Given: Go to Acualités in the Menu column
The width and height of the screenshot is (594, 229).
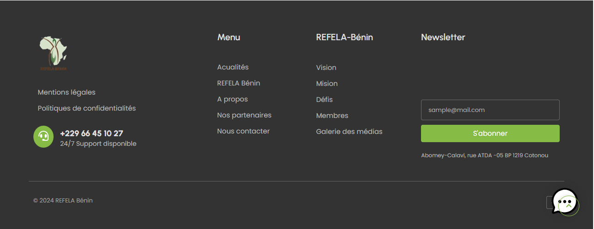Looking at the screenshot, I should click(x=232, y=67).
